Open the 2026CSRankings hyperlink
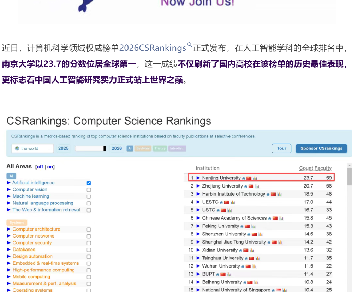This screenshot has width=358, height=295. [153, 48]
